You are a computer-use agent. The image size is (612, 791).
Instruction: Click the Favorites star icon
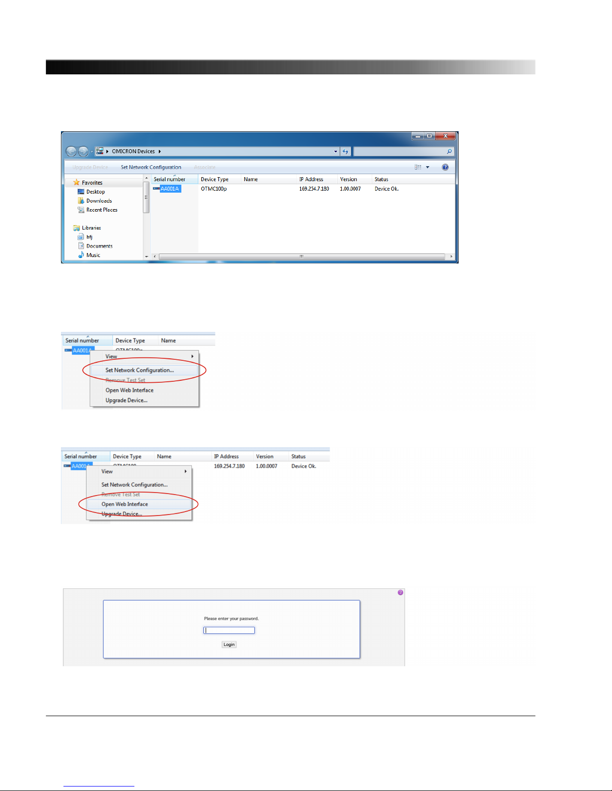(x=76, y=182)
